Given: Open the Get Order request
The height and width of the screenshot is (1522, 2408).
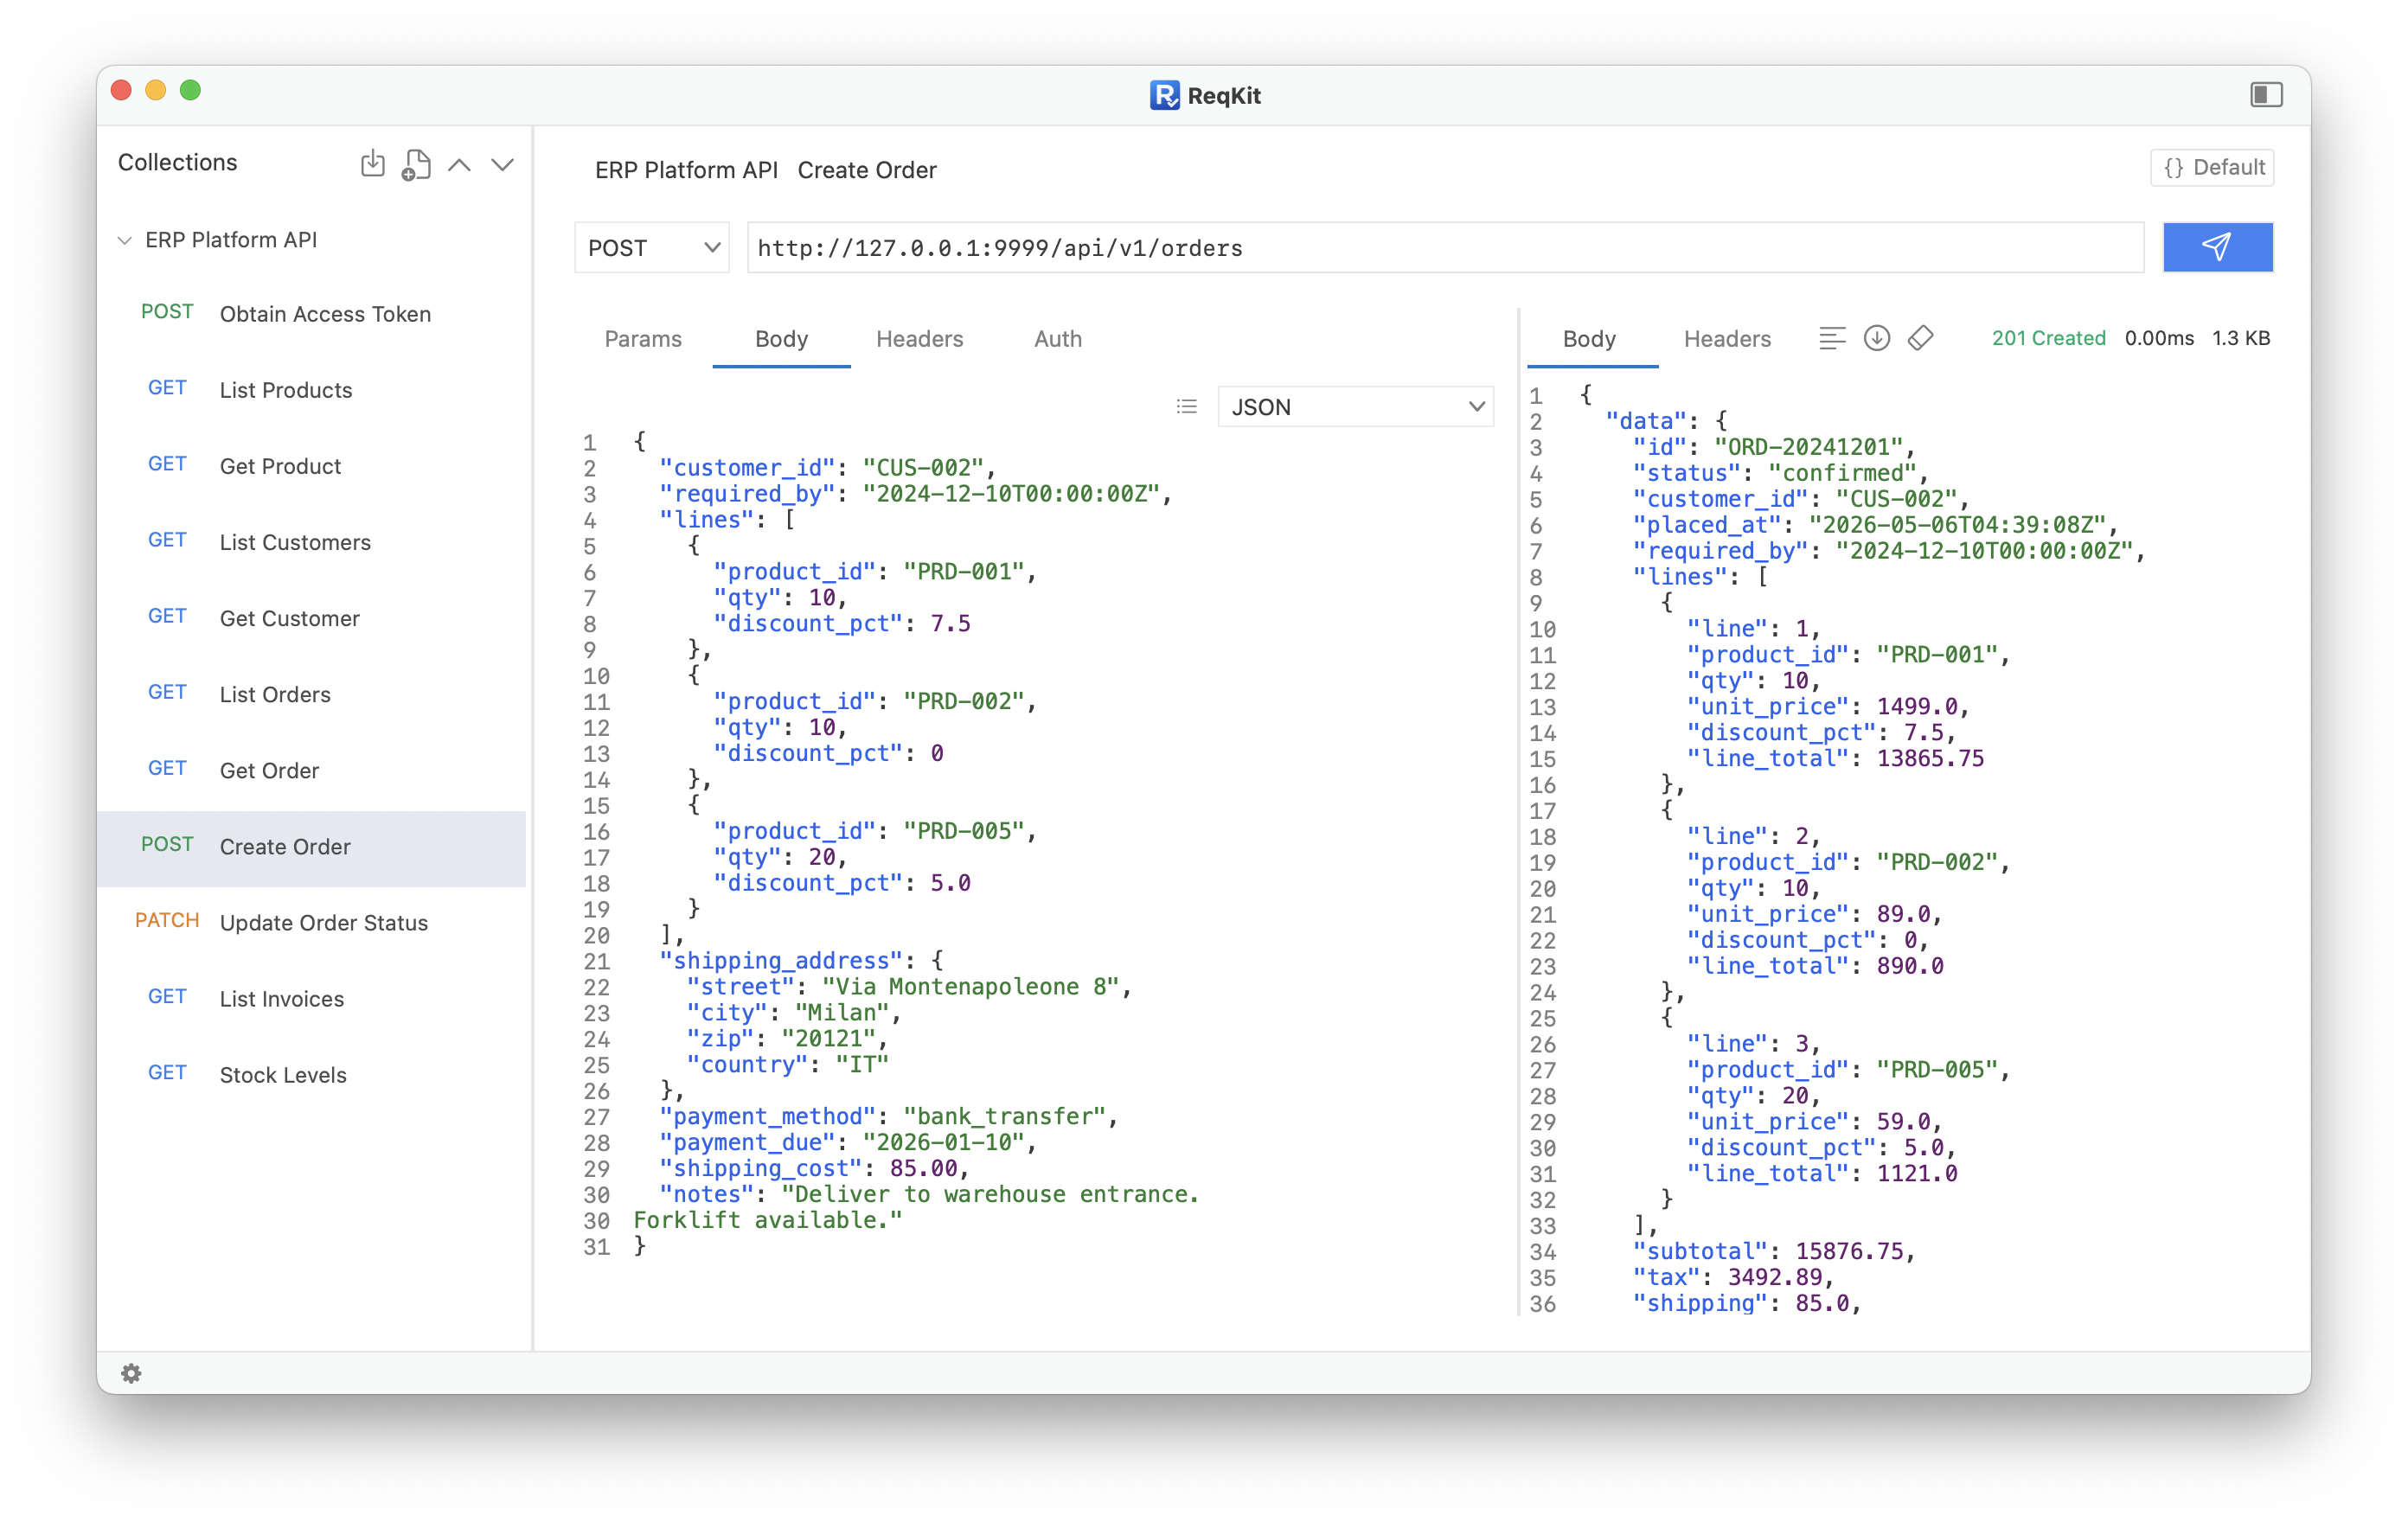Looking at the screenshot, I should click(312, 770).
